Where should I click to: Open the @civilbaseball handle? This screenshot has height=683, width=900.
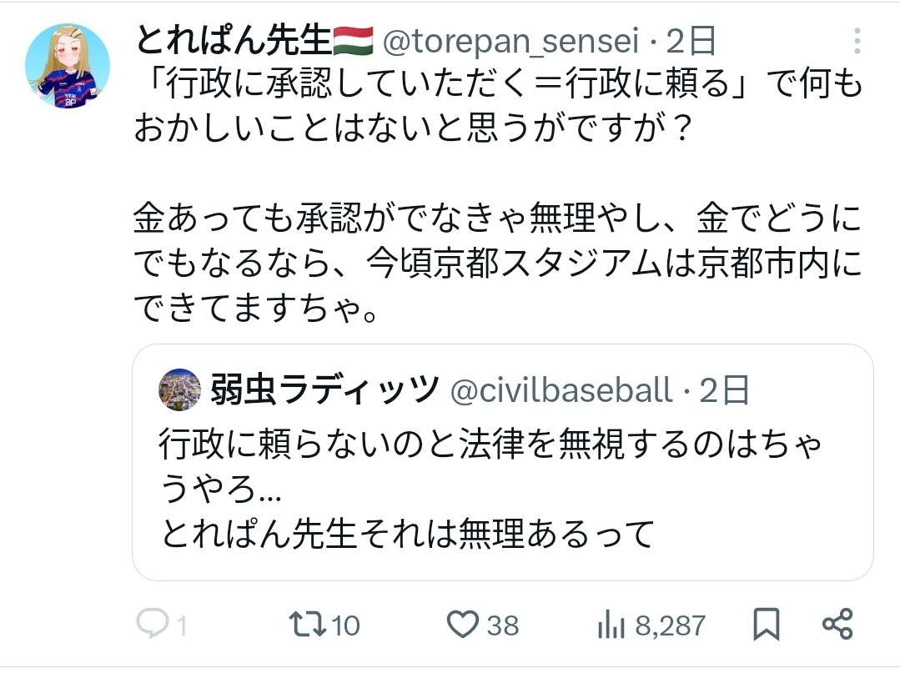coord(561,389)
